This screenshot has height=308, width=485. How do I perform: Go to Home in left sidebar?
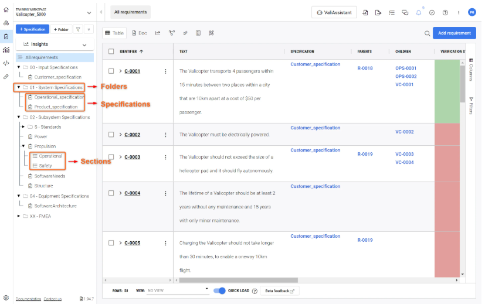[6, 10]
